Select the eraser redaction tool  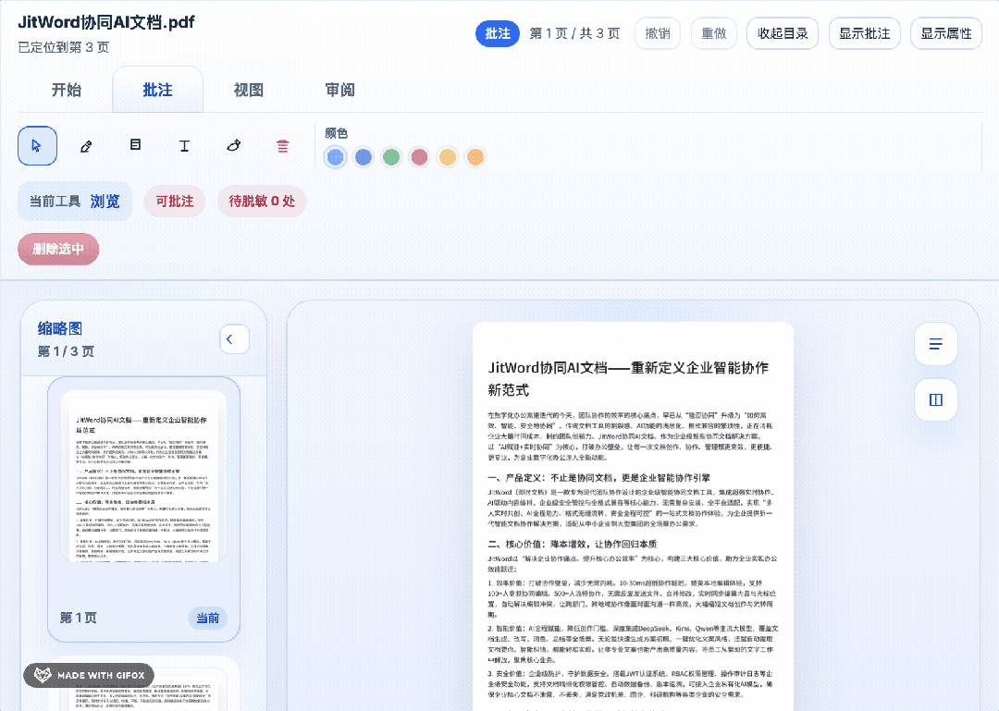click(233, 146)
